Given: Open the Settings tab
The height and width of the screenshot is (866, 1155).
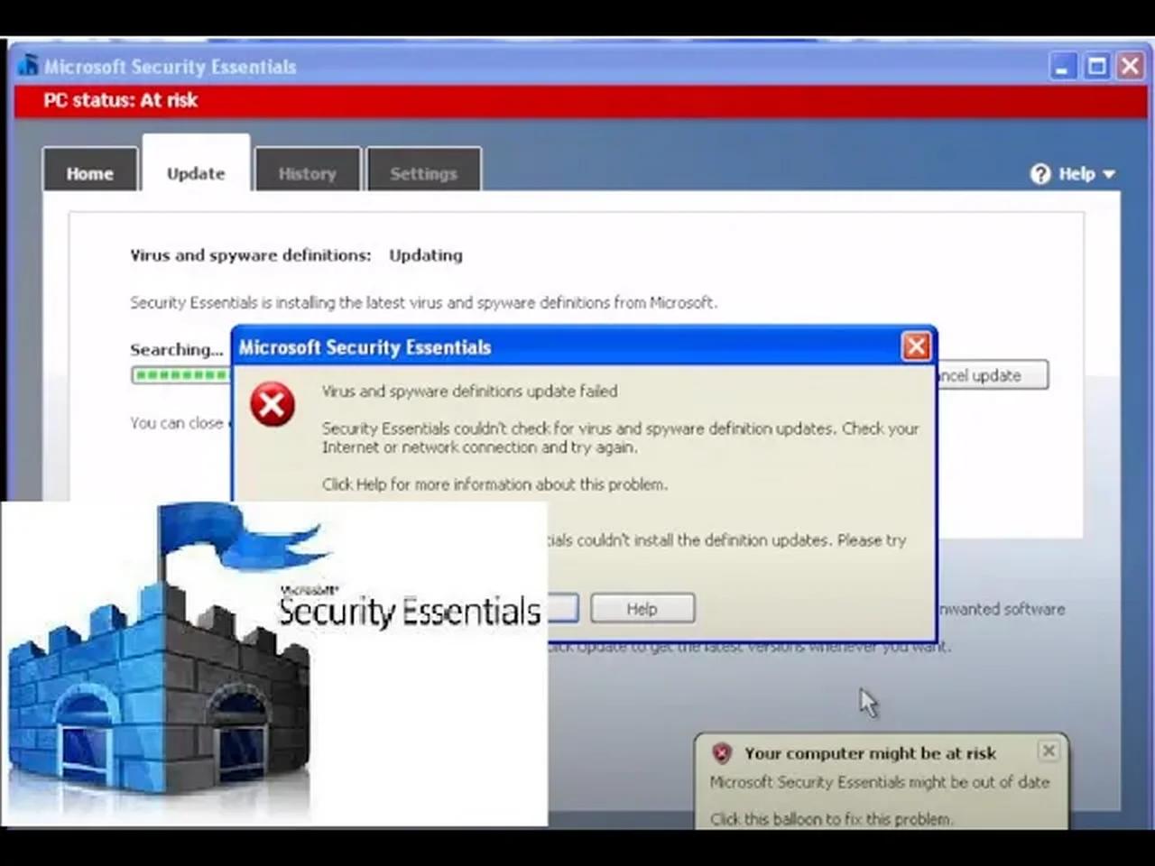Looking at the screenshot, I should click(423, 173).
